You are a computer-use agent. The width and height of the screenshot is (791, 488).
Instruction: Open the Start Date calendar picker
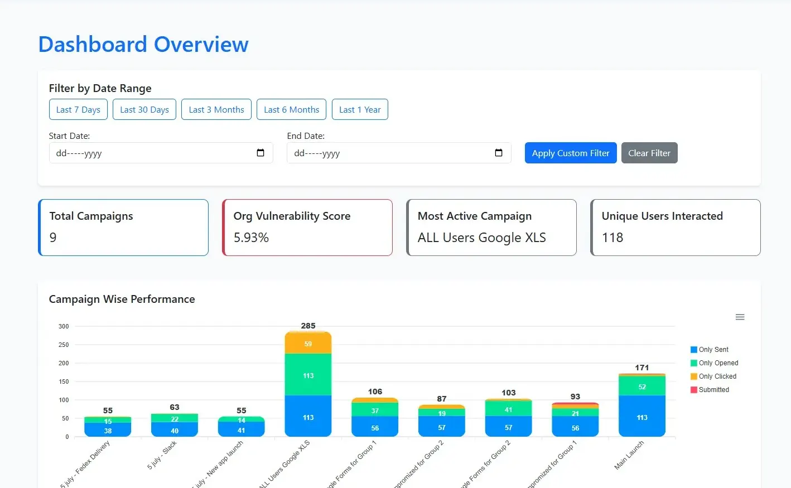point(261,152)
